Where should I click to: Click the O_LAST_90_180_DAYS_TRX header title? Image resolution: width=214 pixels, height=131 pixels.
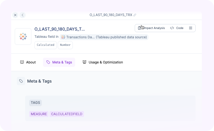click(x=111, y=15)
